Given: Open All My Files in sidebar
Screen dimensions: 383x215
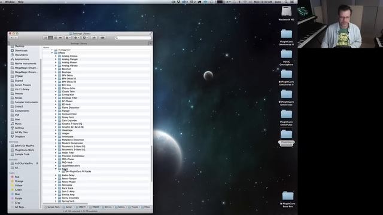Looking at the screenshot, I should click(x=19, y=133).
